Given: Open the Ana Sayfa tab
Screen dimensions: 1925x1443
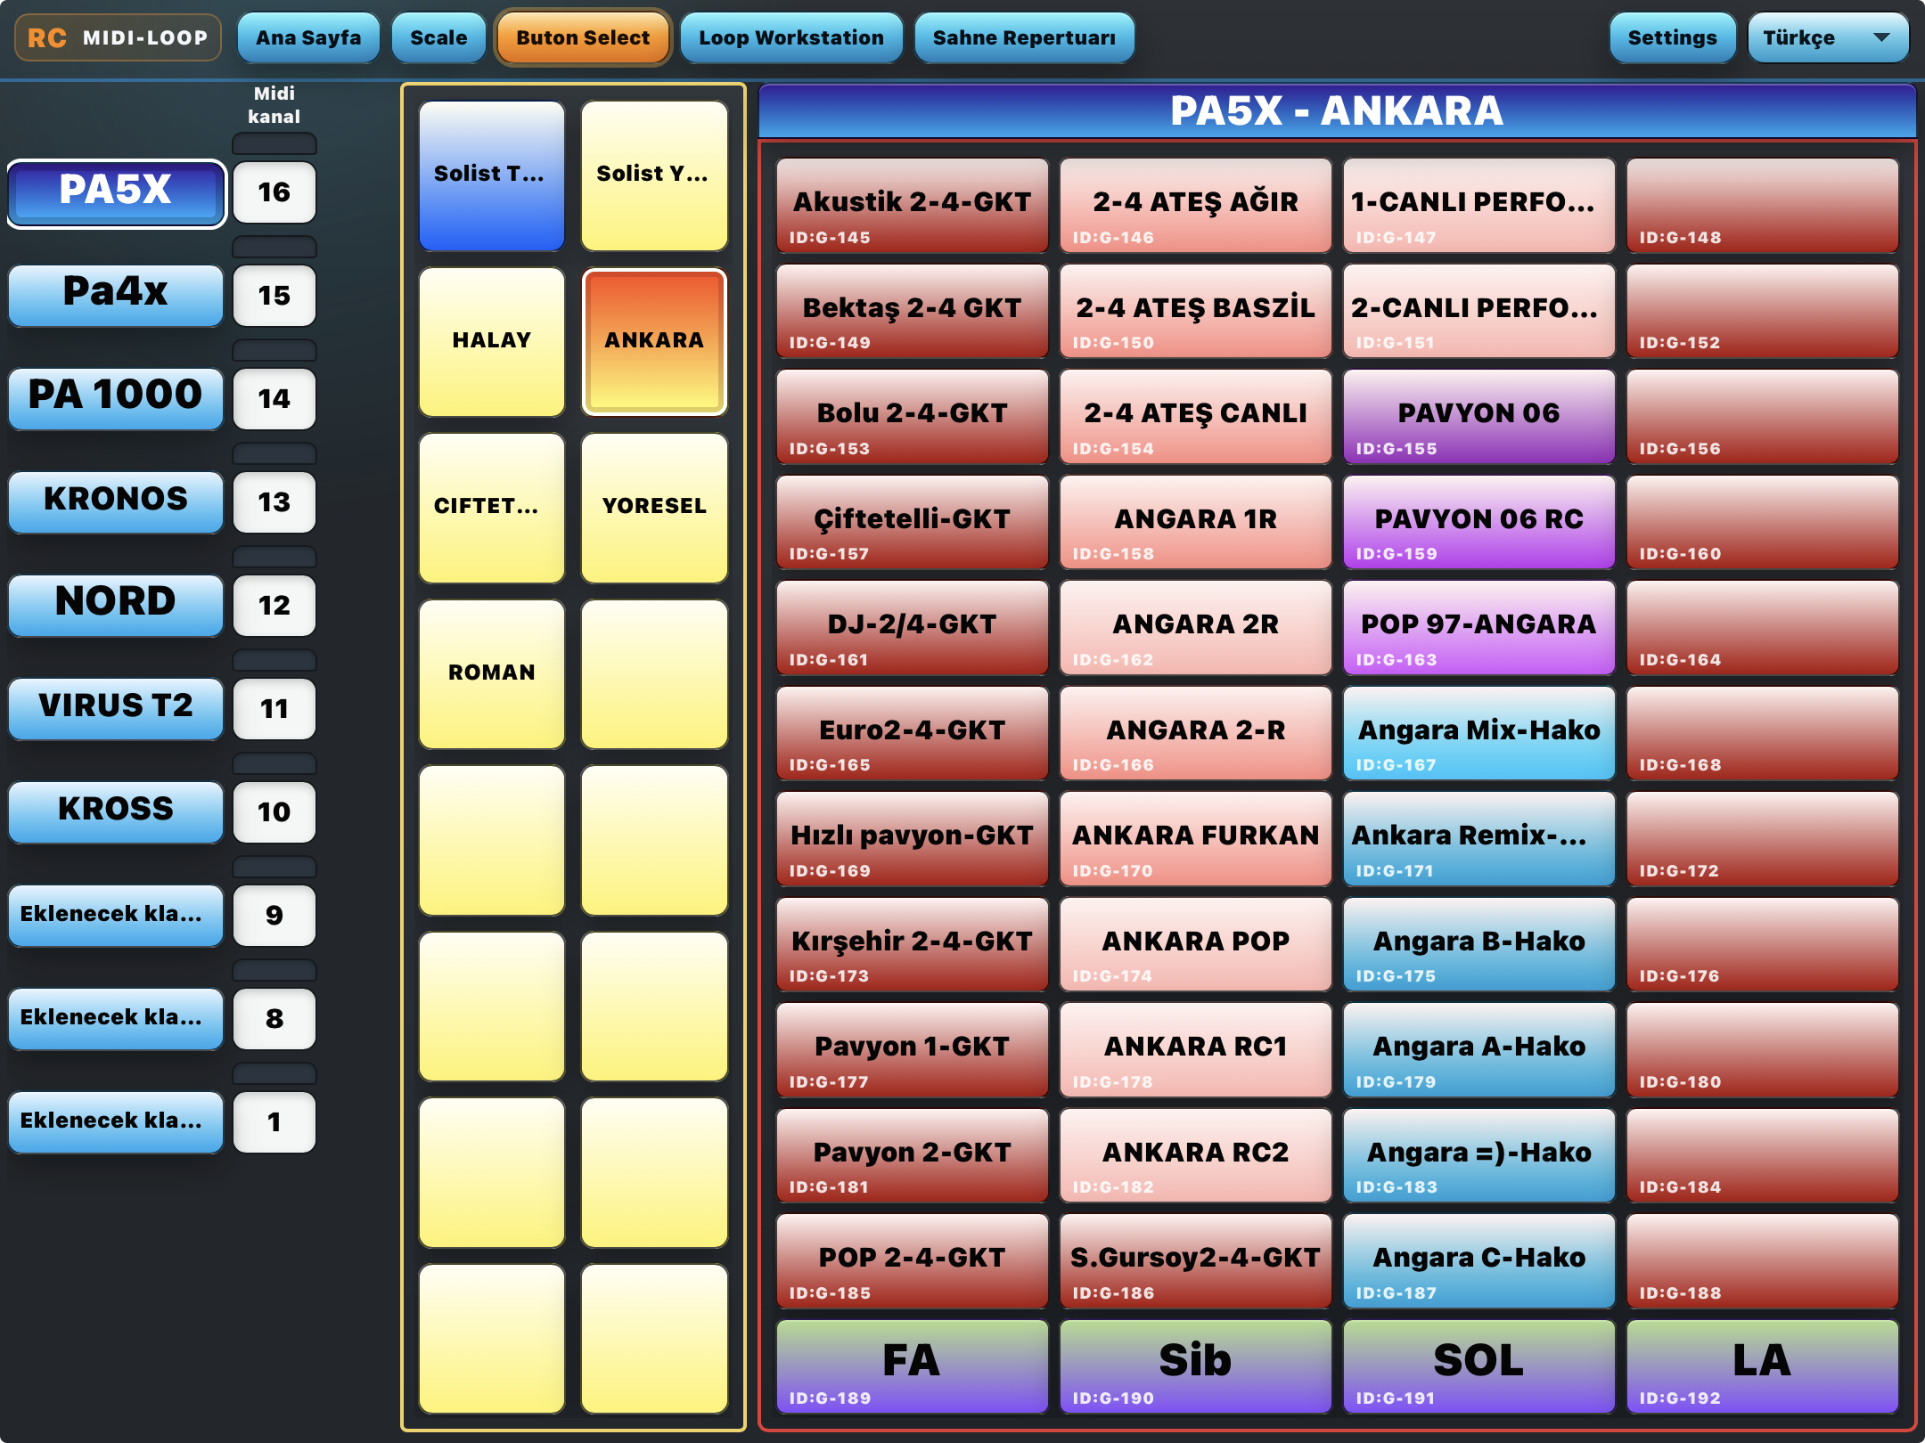Looking at the screenshot, I should 308,37.
